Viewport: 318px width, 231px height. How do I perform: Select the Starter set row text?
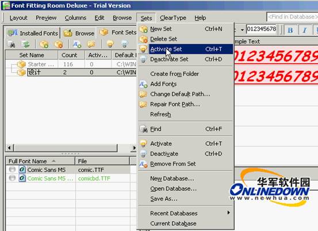pyautogui.click(x=41, y=64)
